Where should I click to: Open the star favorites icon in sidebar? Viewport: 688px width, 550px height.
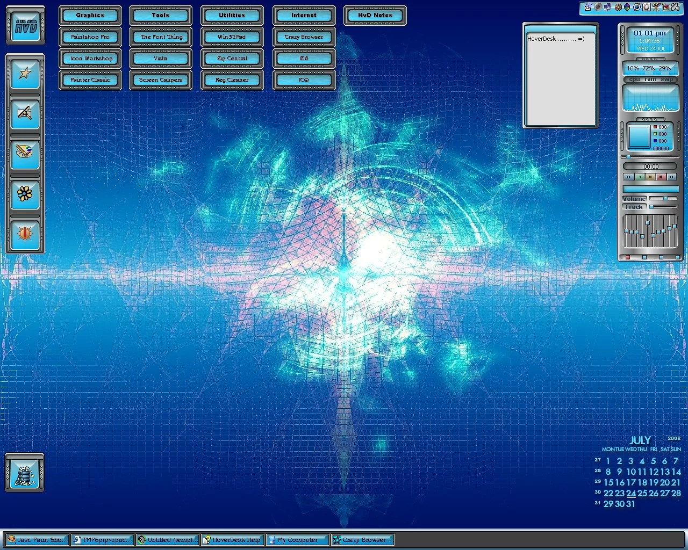(x=25, y=73)
